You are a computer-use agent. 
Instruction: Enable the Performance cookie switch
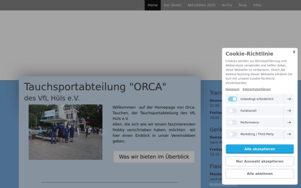click(x=232, y=122)
